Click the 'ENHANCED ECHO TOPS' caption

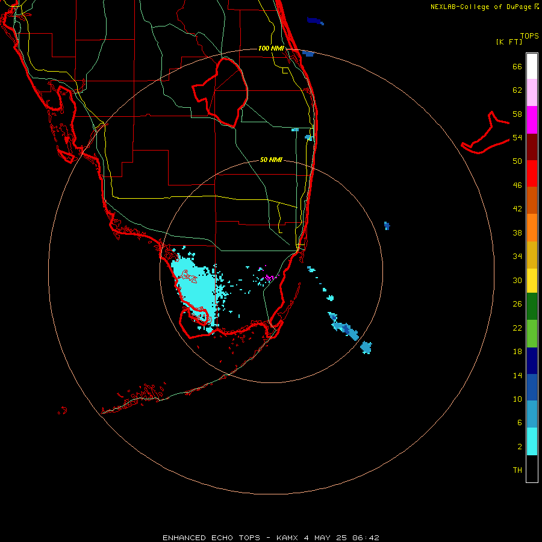point(211,538)
